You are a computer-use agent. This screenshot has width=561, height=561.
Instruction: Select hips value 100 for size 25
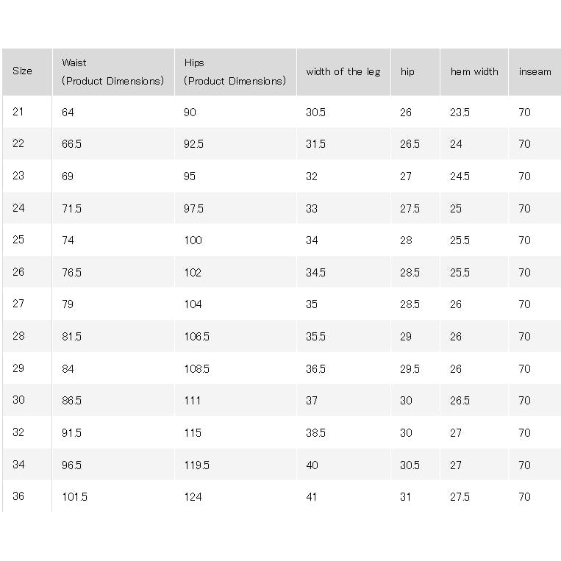(193, 240)
